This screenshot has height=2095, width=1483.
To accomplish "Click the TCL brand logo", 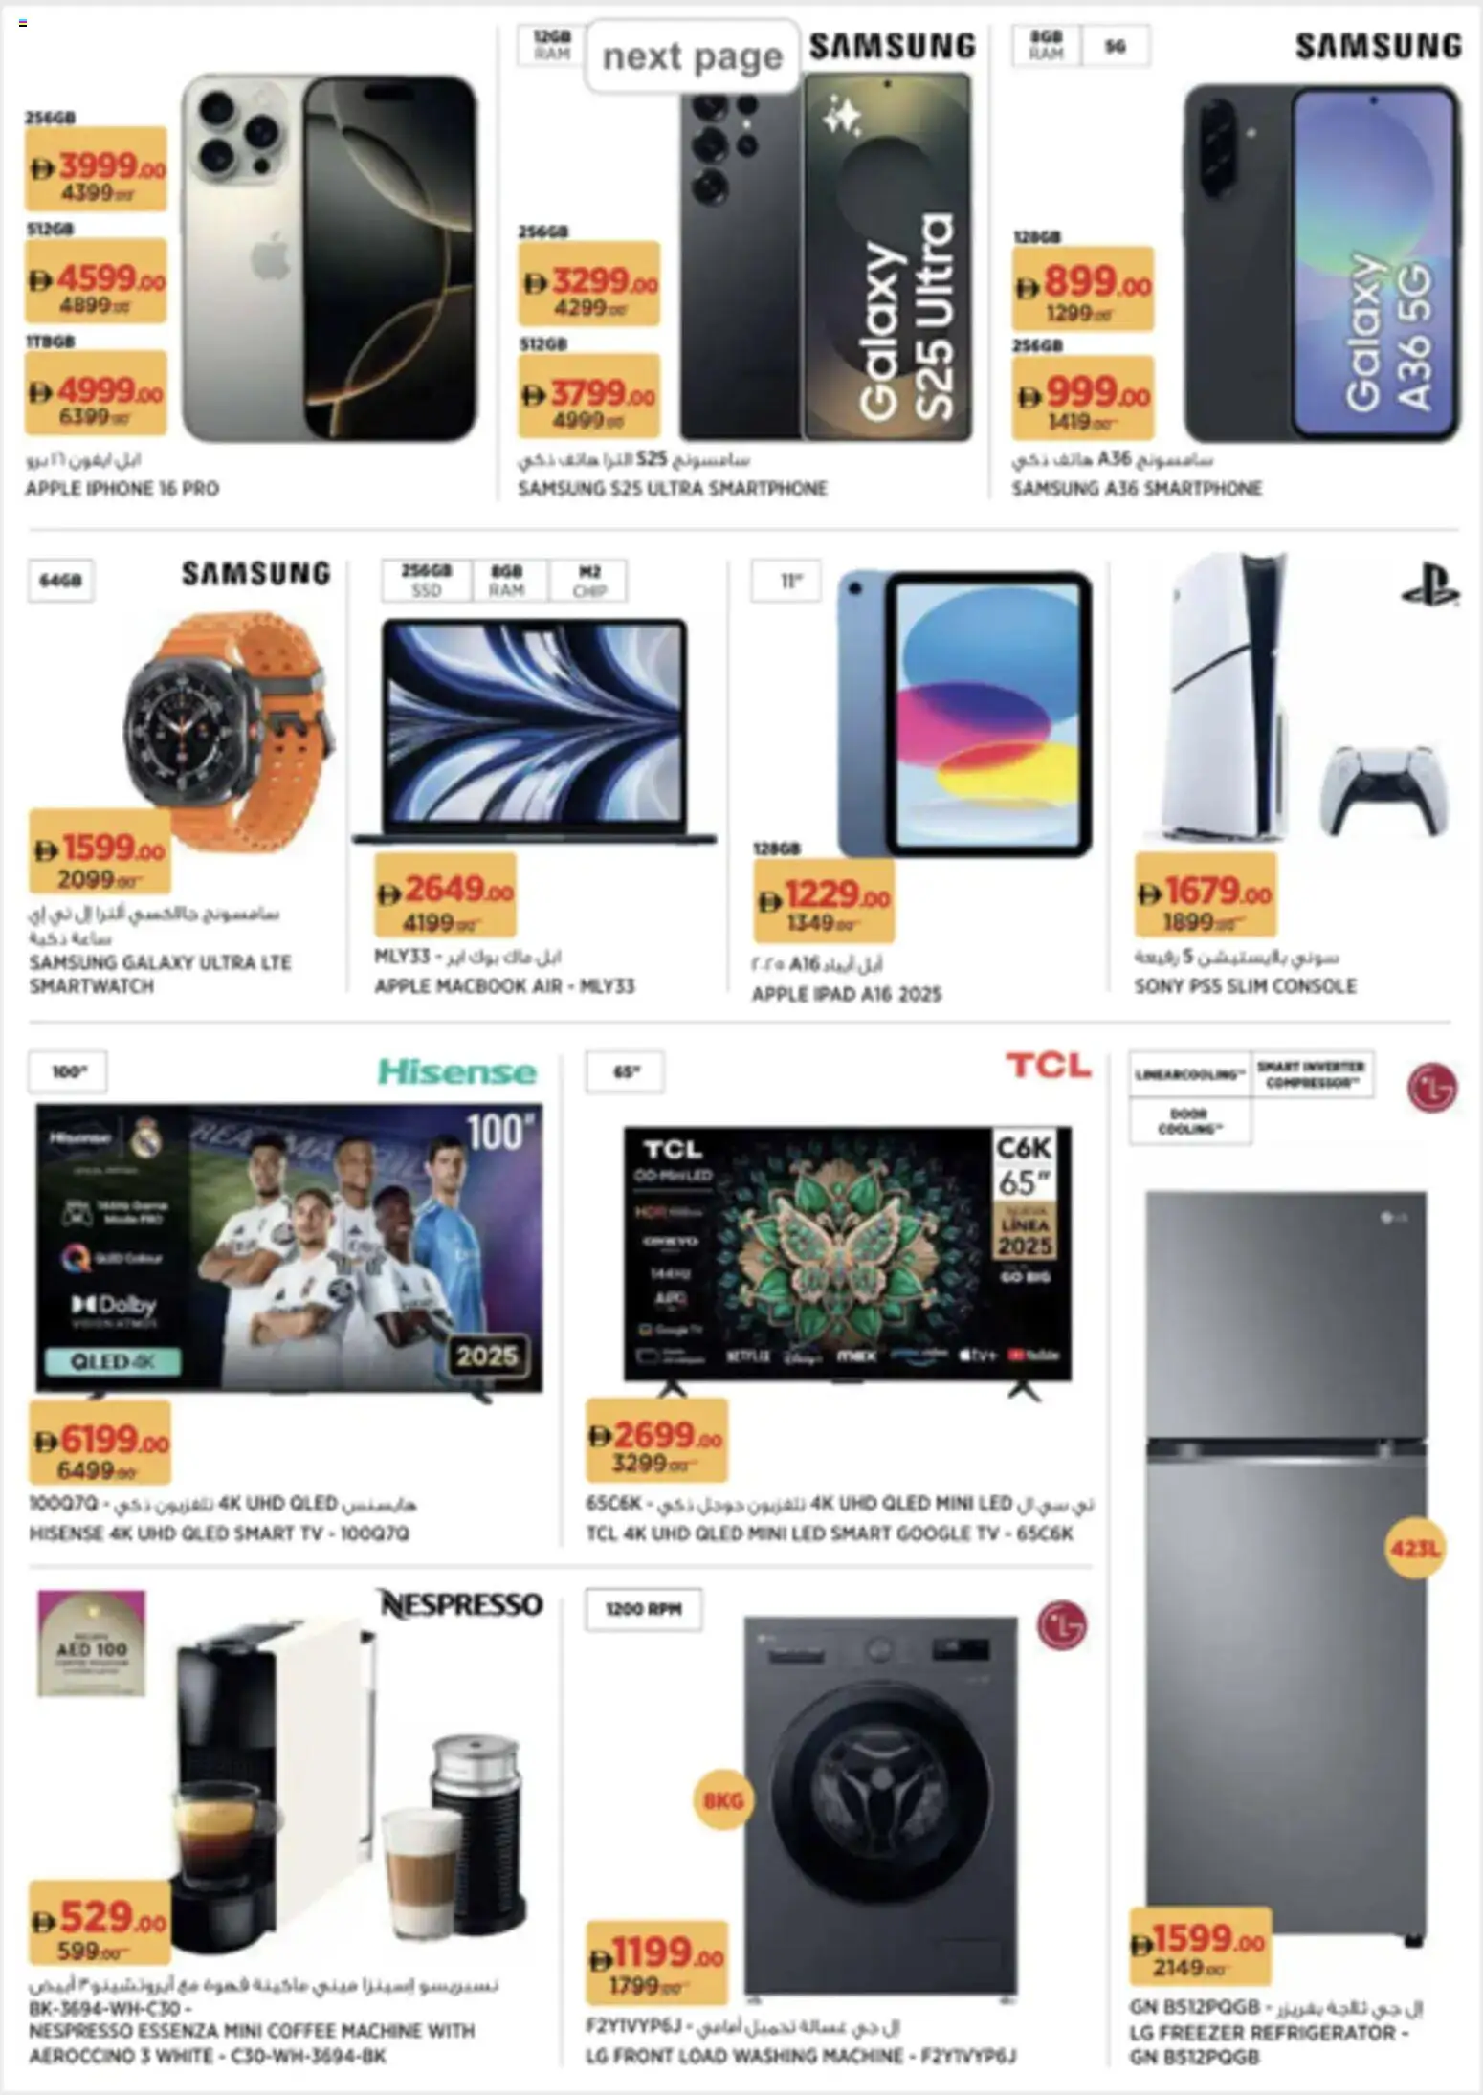I will [1048, 1065].
